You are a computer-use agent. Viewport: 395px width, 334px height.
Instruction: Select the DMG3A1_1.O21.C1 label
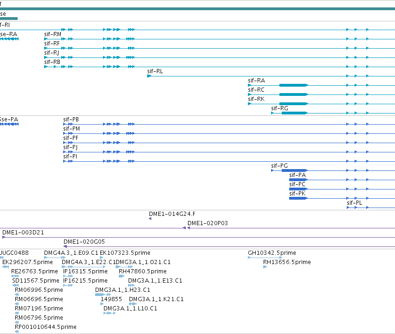coord(143,262)
